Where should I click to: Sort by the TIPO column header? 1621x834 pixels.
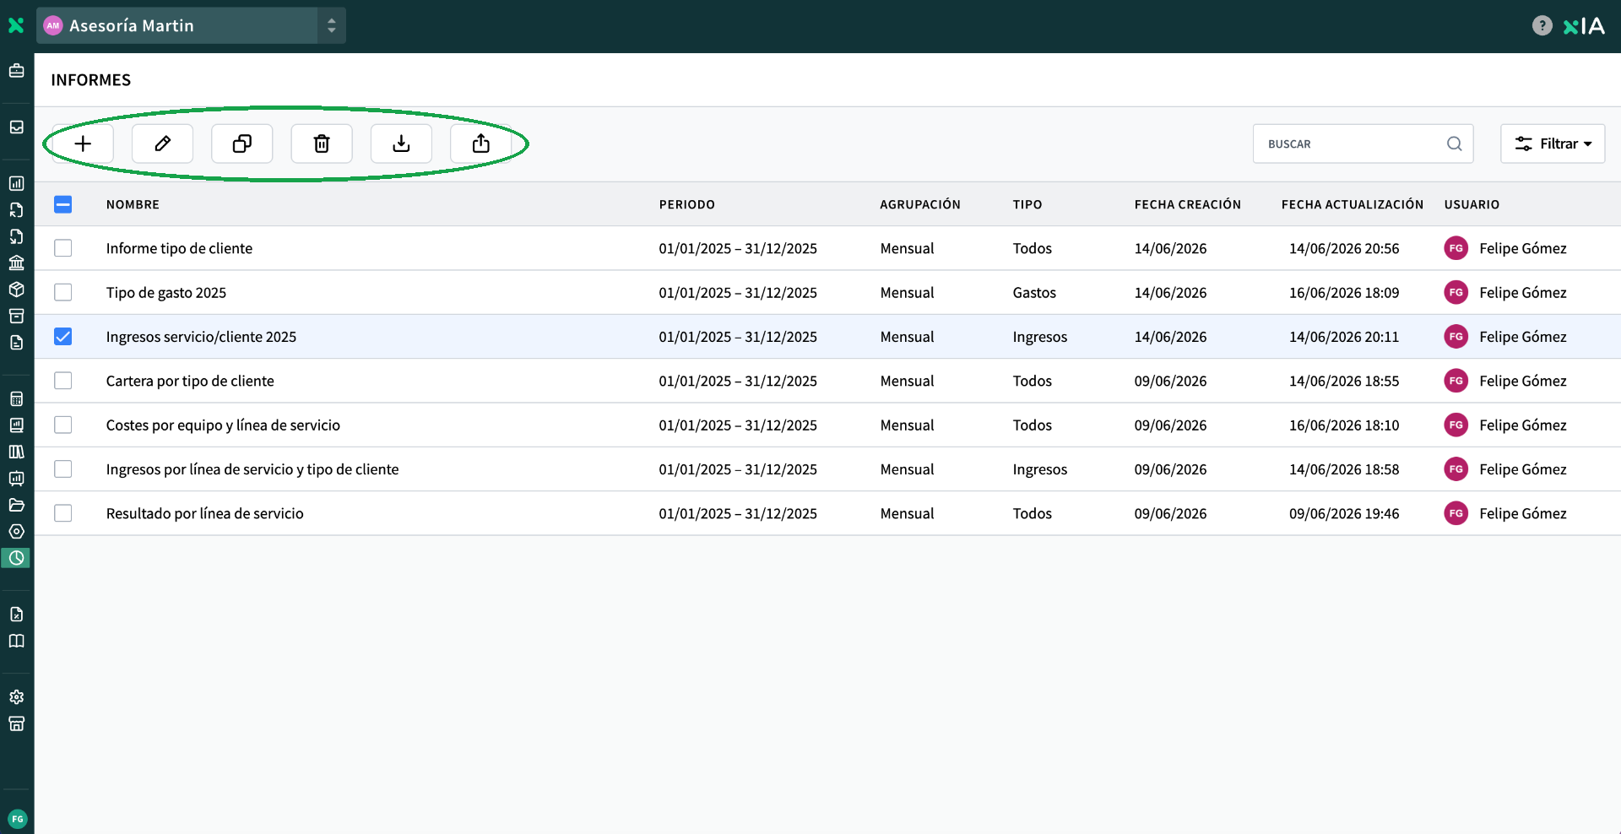click(x=1027, y=204)
